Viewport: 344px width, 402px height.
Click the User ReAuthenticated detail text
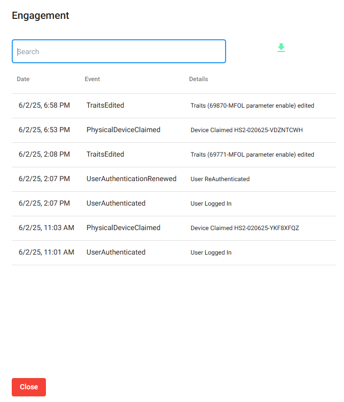(x=220, y=179)
